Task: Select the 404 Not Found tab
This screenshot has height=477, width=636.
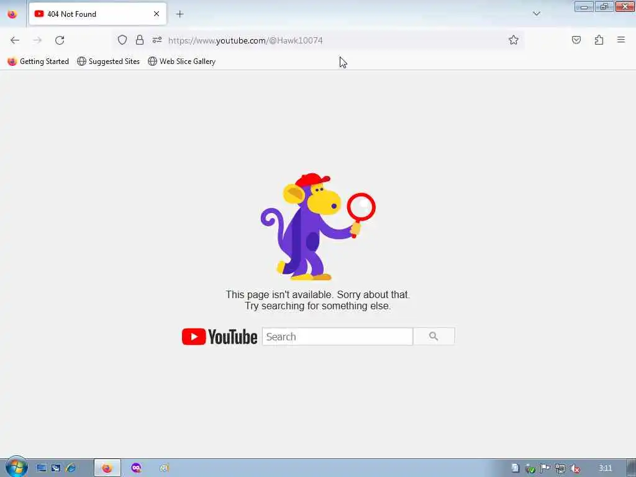Action: coord(98,14)
